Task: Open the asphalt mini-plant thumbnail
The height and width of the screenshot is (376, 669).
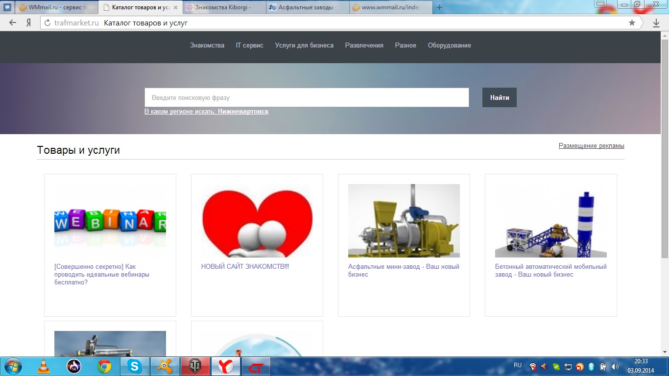Action: [404, 221]
